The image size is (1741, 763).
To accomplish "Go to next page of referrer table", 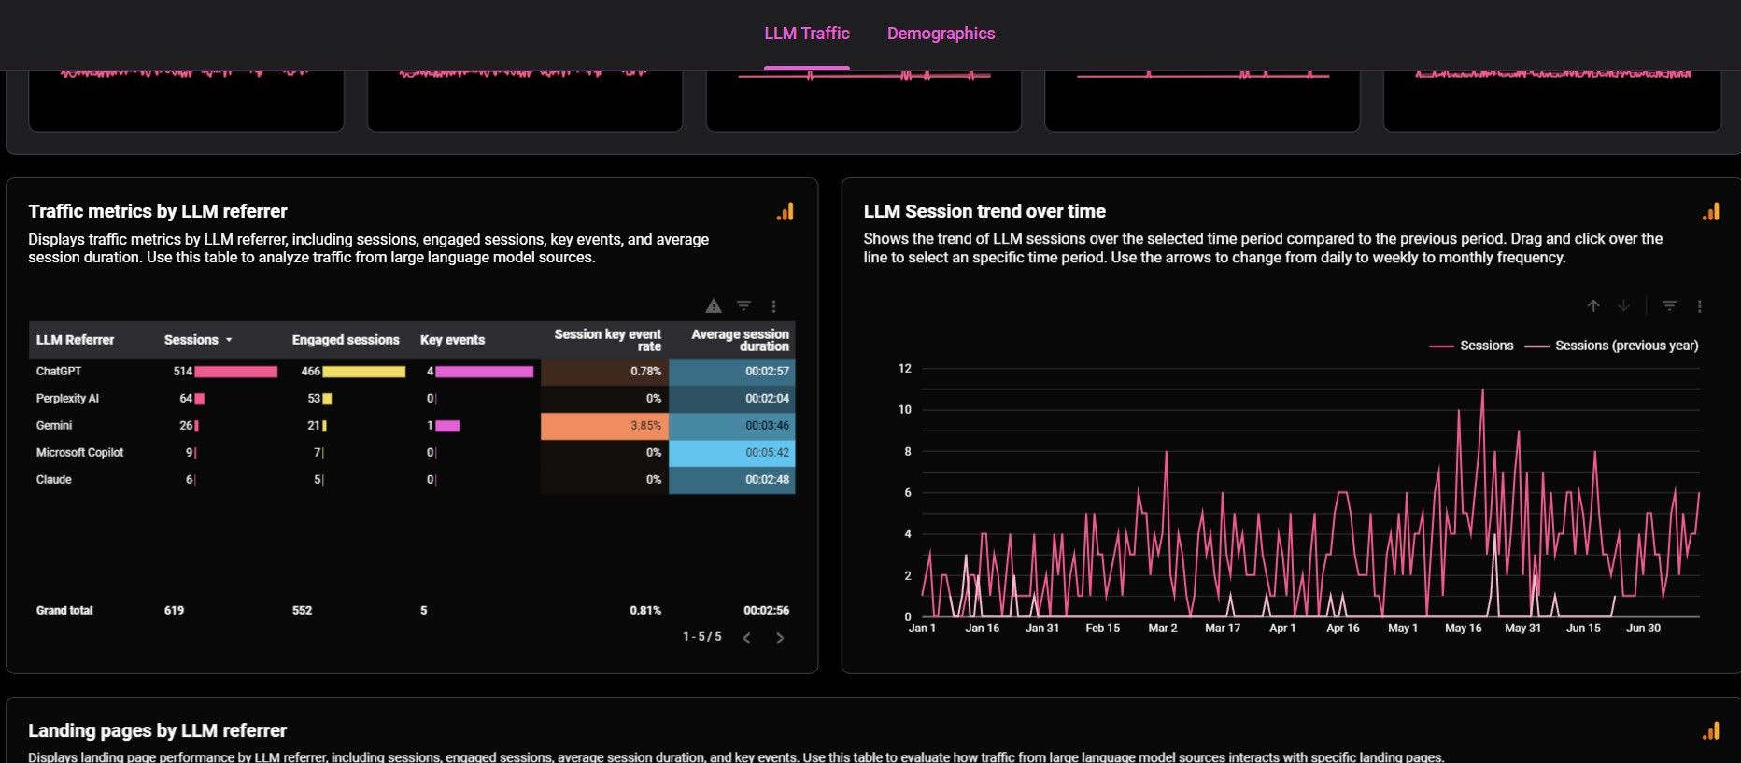I will 780,638.
